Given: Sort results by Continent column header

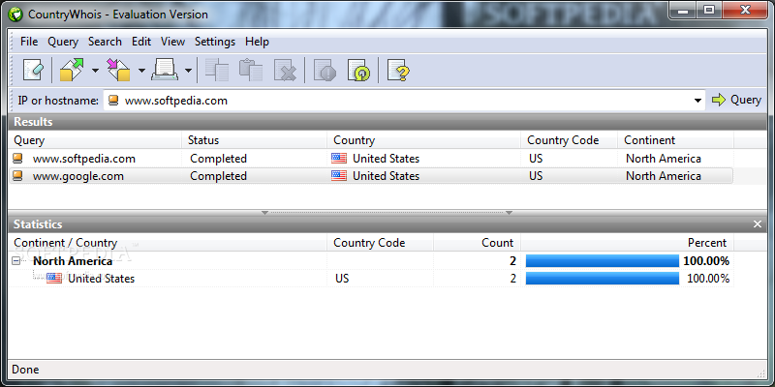Looking at the screenshot, I should pyautogui.click(x=675, y=140).
